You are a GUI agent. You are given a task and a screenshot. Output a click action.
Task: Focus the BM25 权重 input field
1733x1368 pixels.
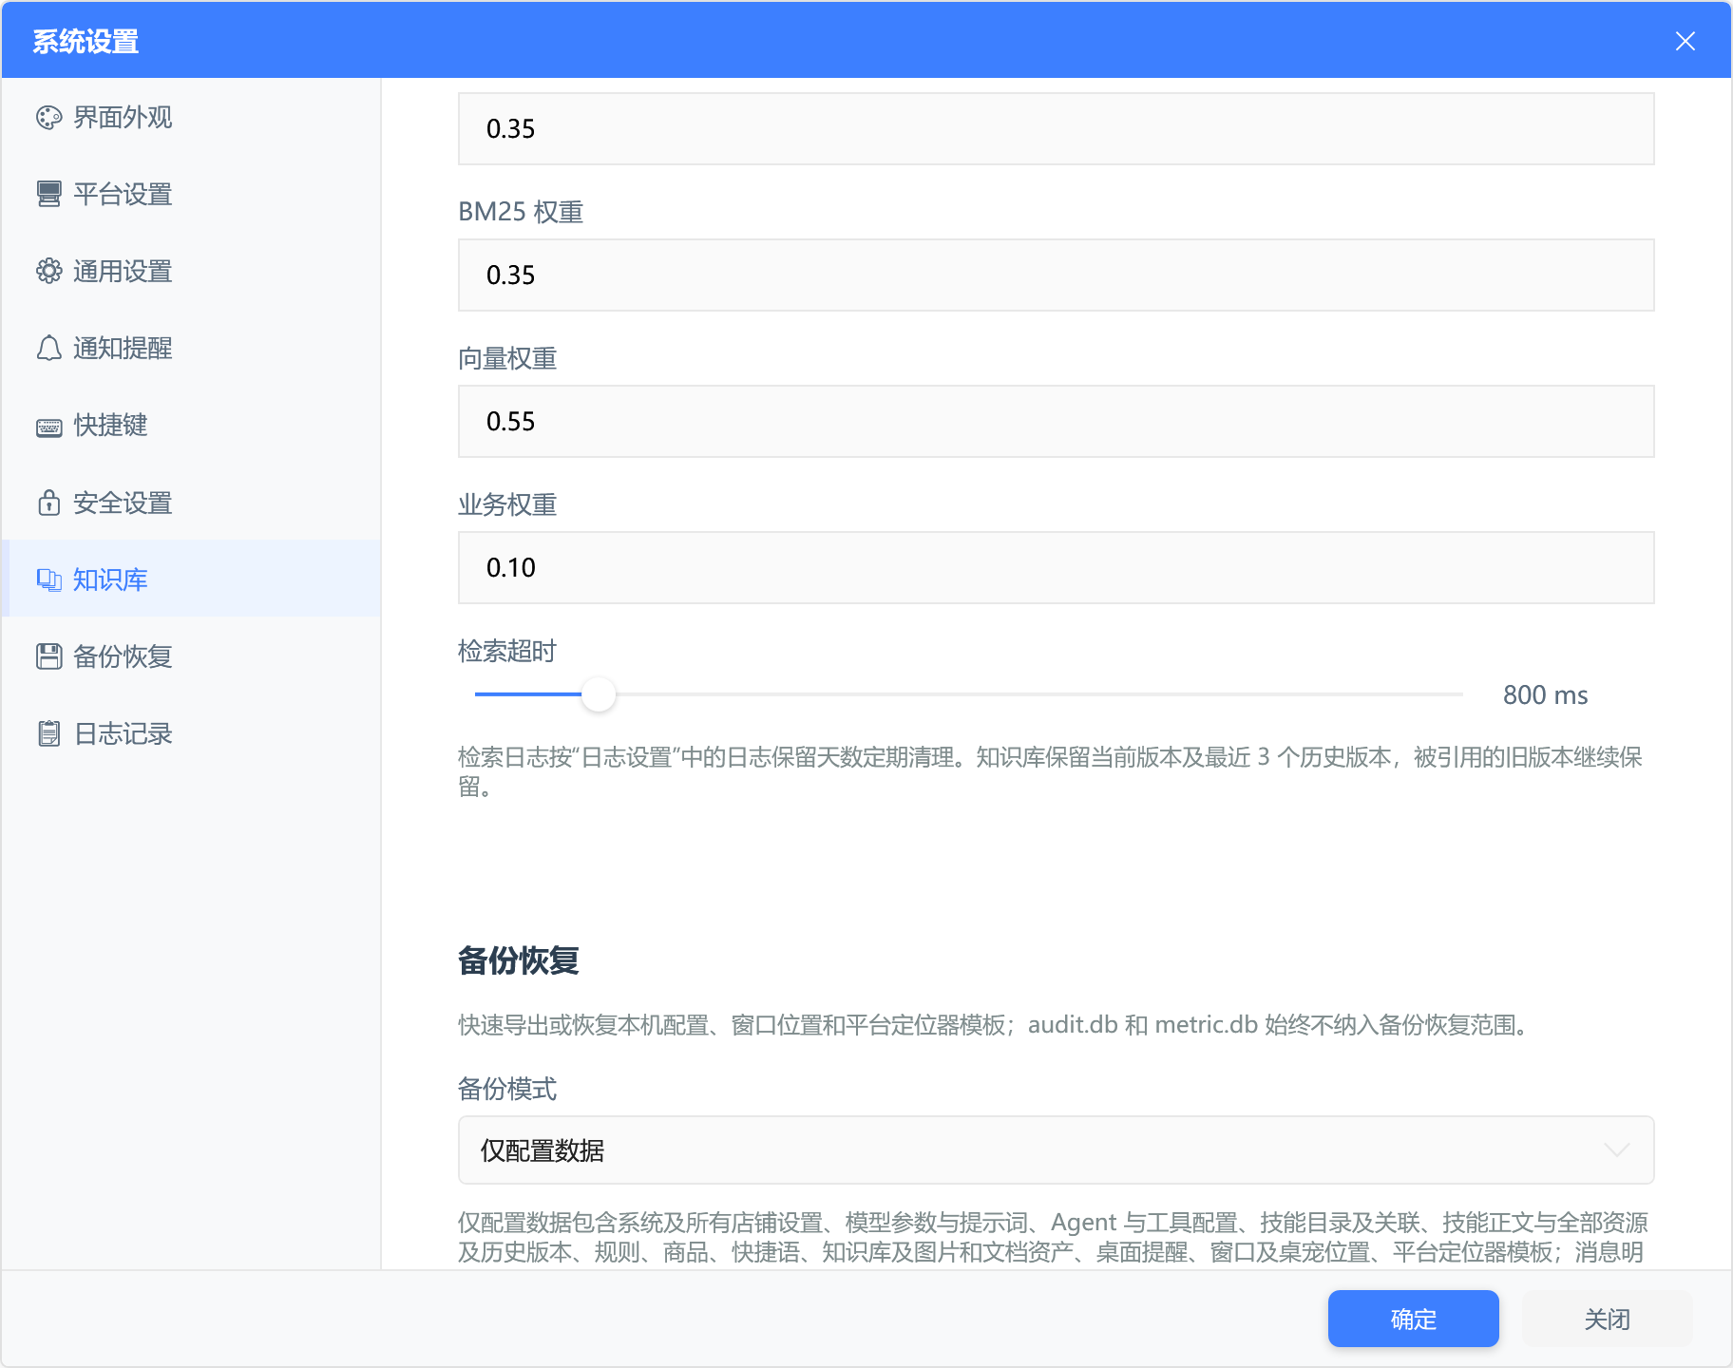[x=1056, y=275]
